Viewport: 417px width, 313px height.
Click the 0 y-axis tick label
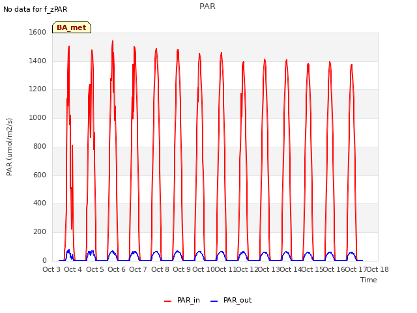[44, 261]
